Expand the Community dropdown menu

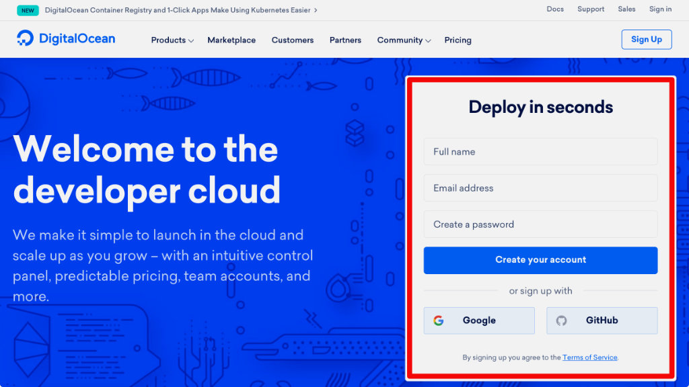pyautogui.click(x=404, y=40)
